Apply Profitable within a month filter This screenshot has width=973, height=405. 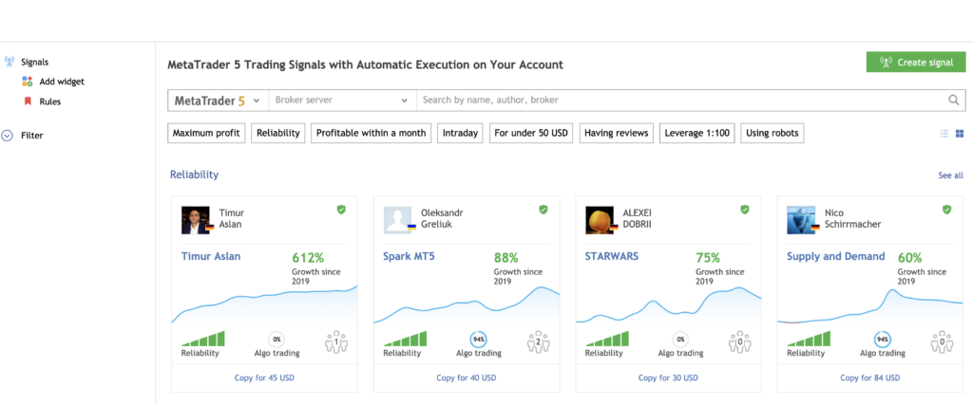coord(372,133)
